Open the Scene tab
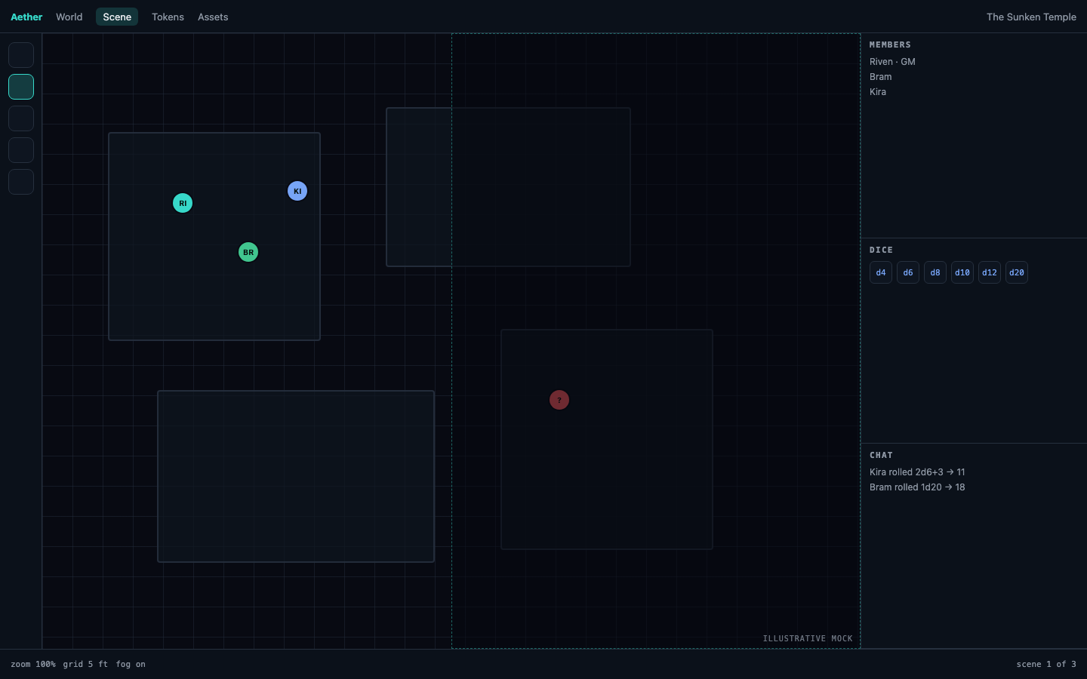This screenshot has width=1087, height=679. click(117, 17)
